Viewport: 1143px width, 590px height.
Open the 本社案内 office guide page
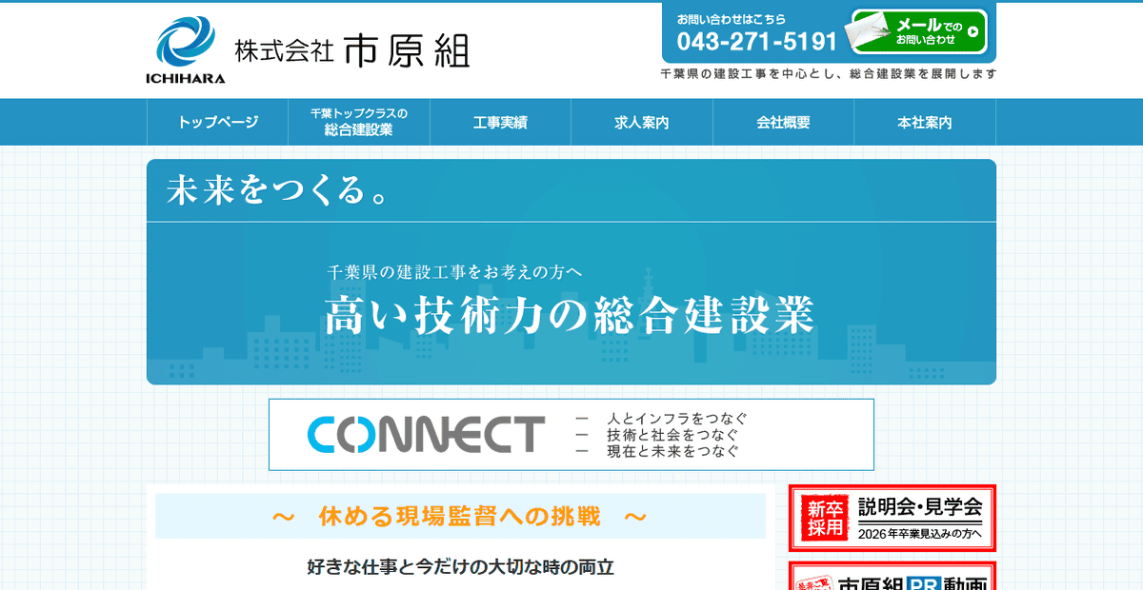pyautogui.click(x=924, y=122)
